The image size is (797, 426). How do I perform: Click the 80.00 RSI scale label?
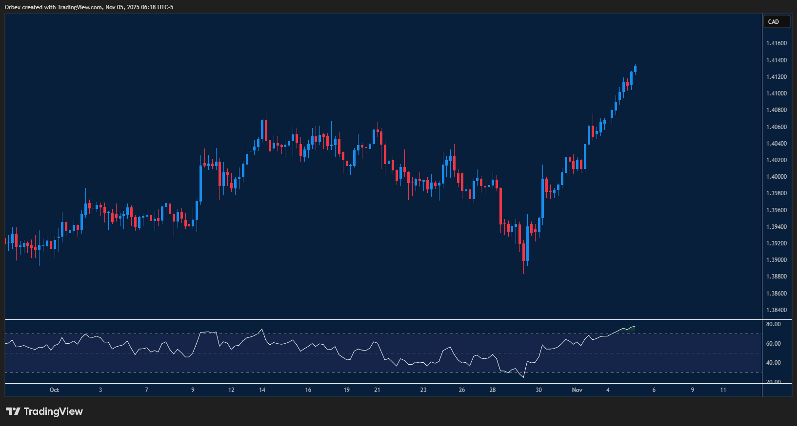(773, 324)
